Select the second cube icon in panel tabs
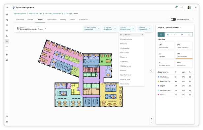Screen dimensions: 203x130 click(x=168, y=35)
